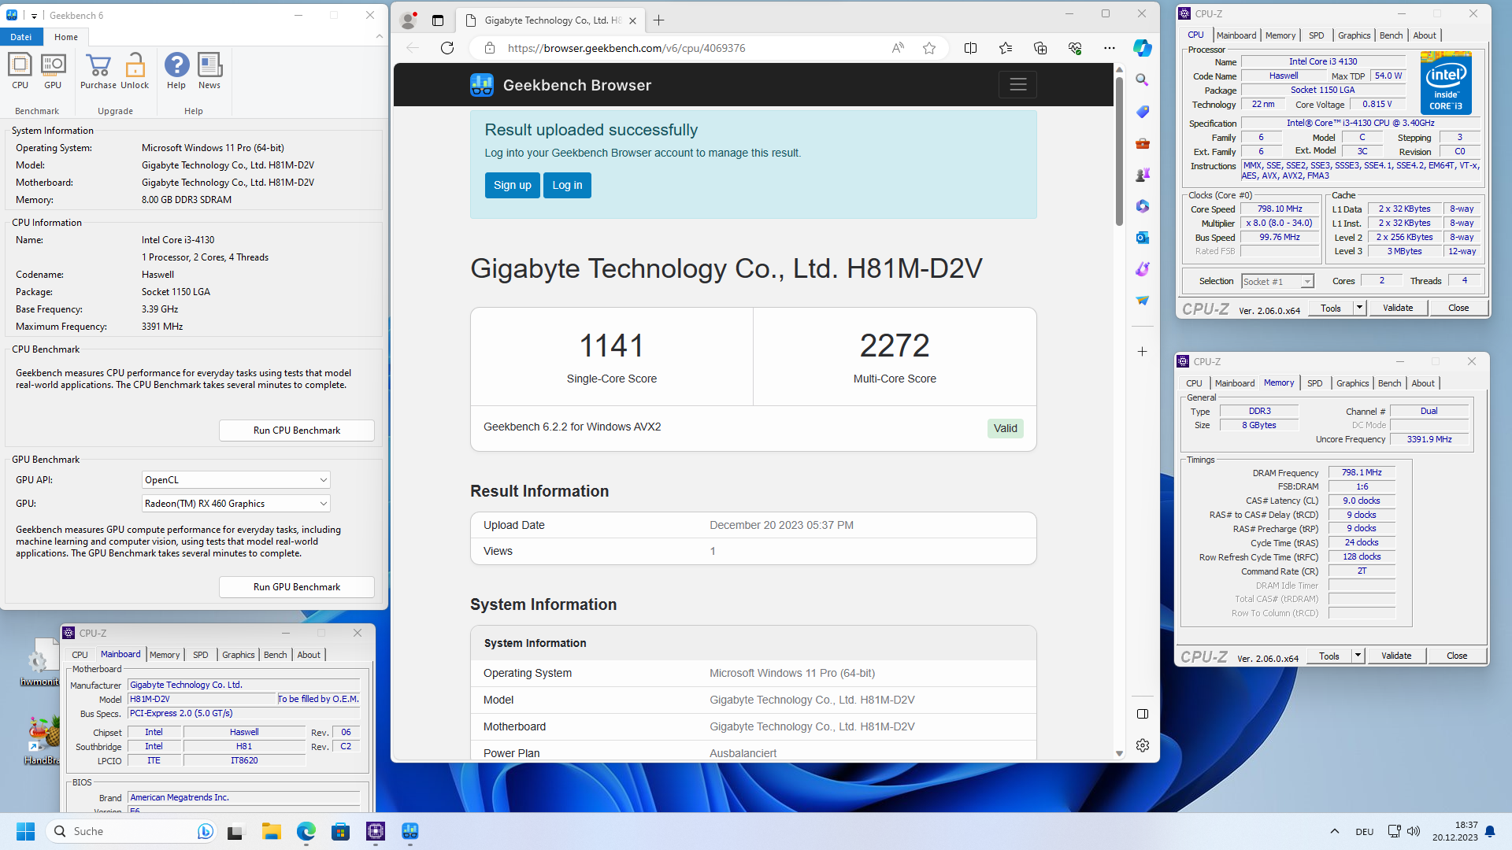Switch to SPD tab in top CPU-Z
The height and width of the screenshot is (850, 1512).
pos(1316,35)
